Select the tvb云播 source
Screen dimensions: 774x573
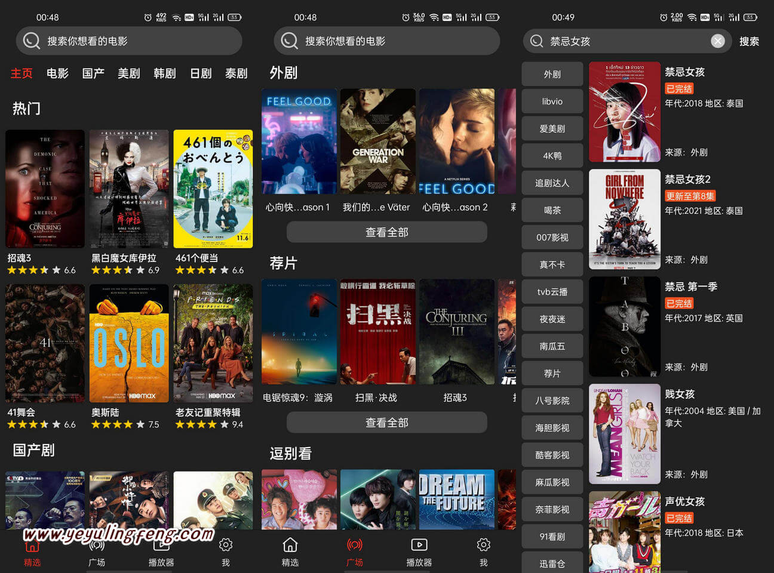552,292
